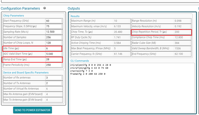Edit the Frequency Slope value 75

pos(53,26)
